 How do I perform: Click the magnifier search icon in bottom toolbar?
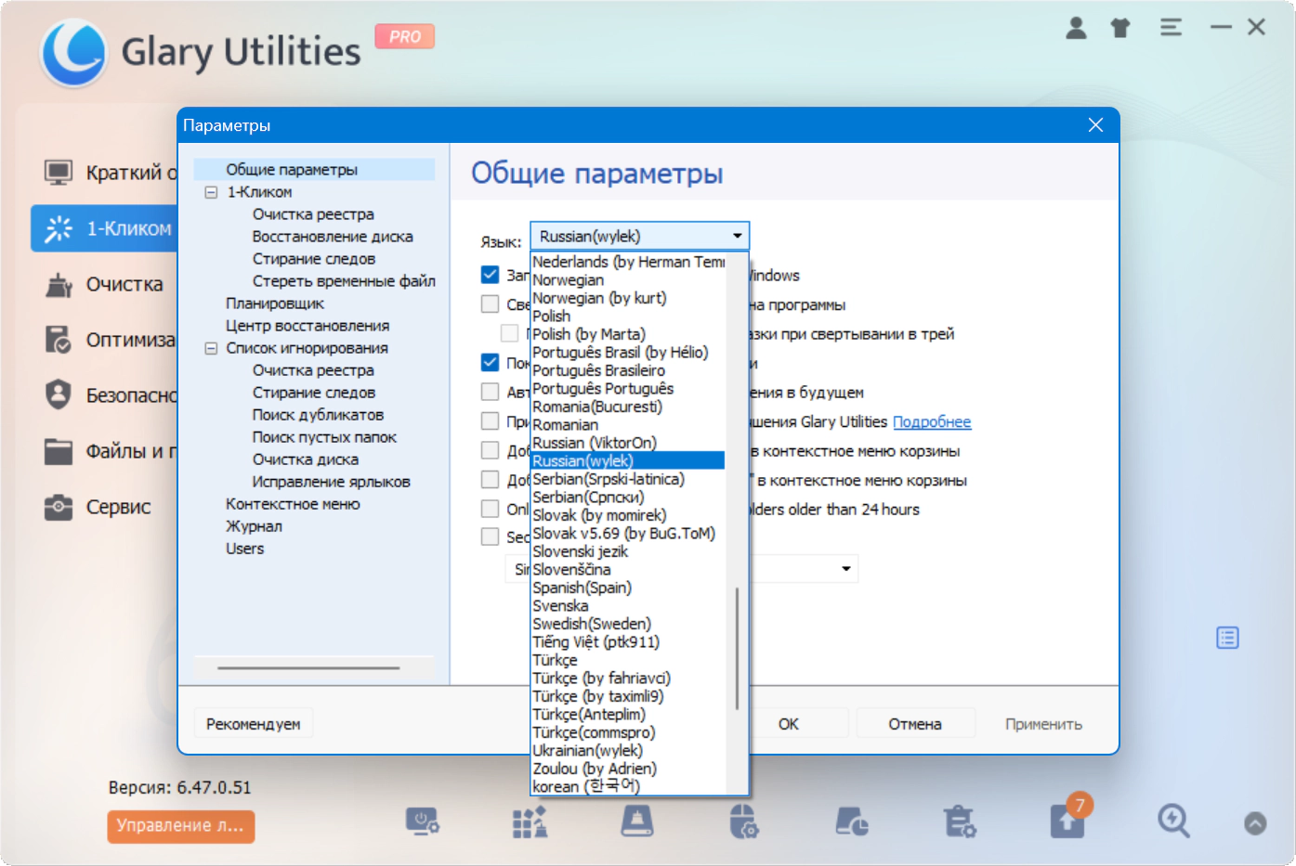pyautogui.click(x=1173, y=821)
